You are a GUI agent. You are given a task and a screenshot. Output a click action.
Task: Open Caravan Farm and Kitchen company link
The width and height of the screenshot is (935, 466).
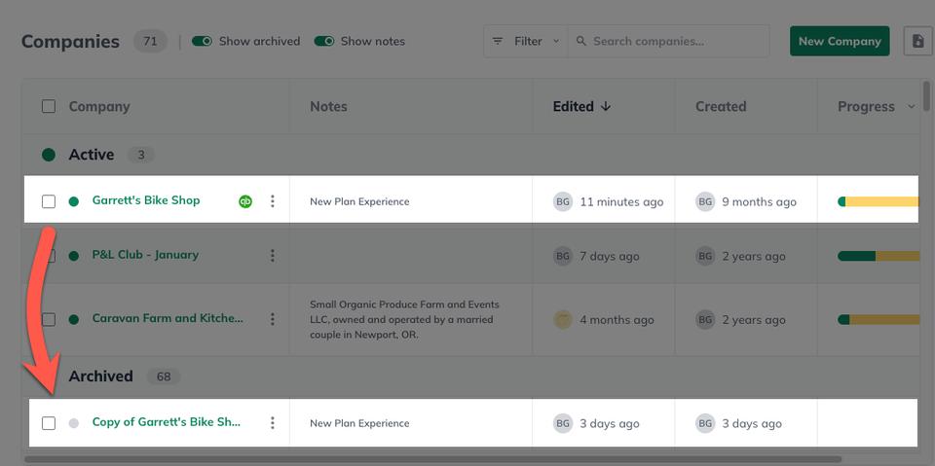[x=168, y=318]
